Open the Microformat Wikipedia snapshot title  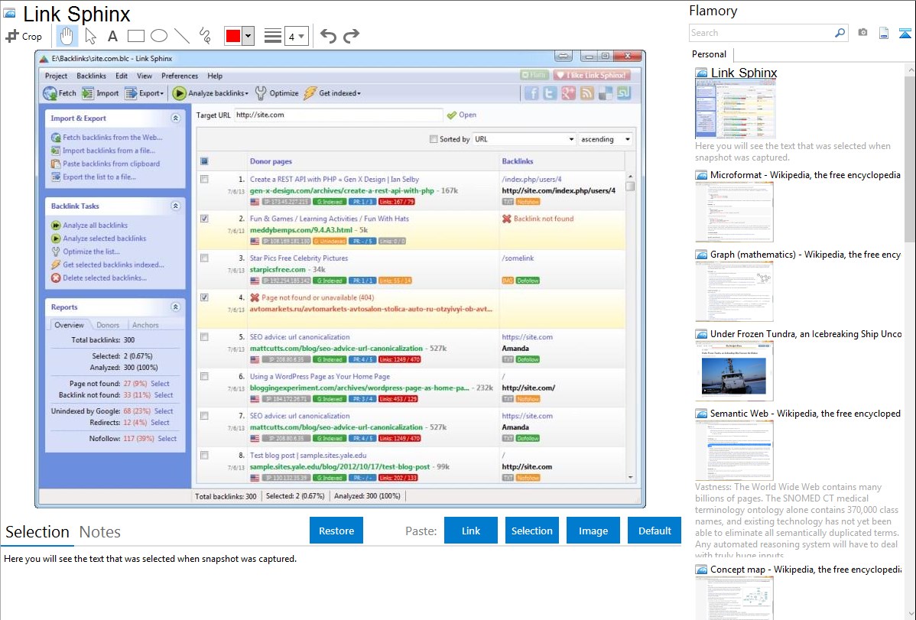(805, 175)
